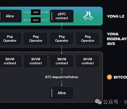Click the WeChat logo icon

coord(98,102)
